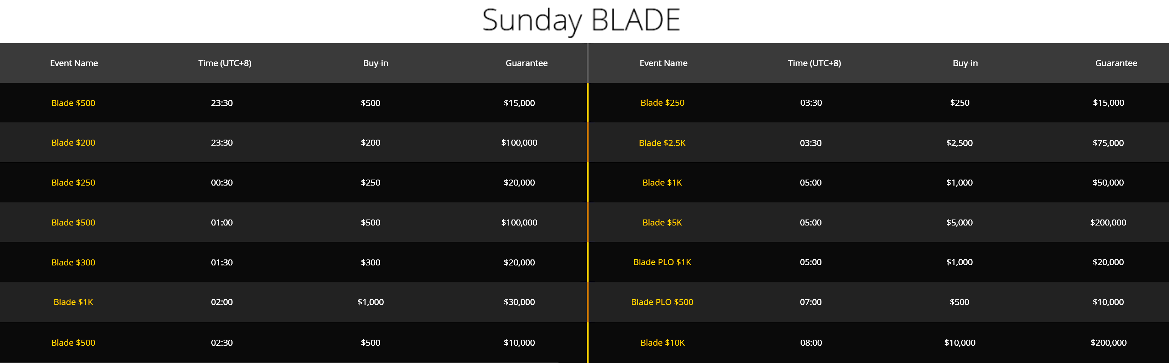Click the right Guarantee column header
Viewport: 1169px width, 363px height.
click(x=1116, y=64)
